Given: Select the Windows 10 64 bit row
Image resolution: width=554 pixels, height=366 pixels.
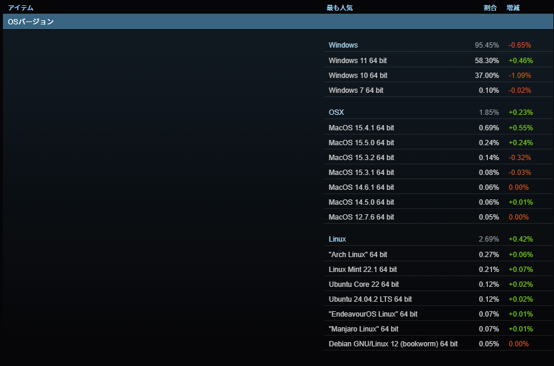Looking at the screenshot, I should 438,75.
